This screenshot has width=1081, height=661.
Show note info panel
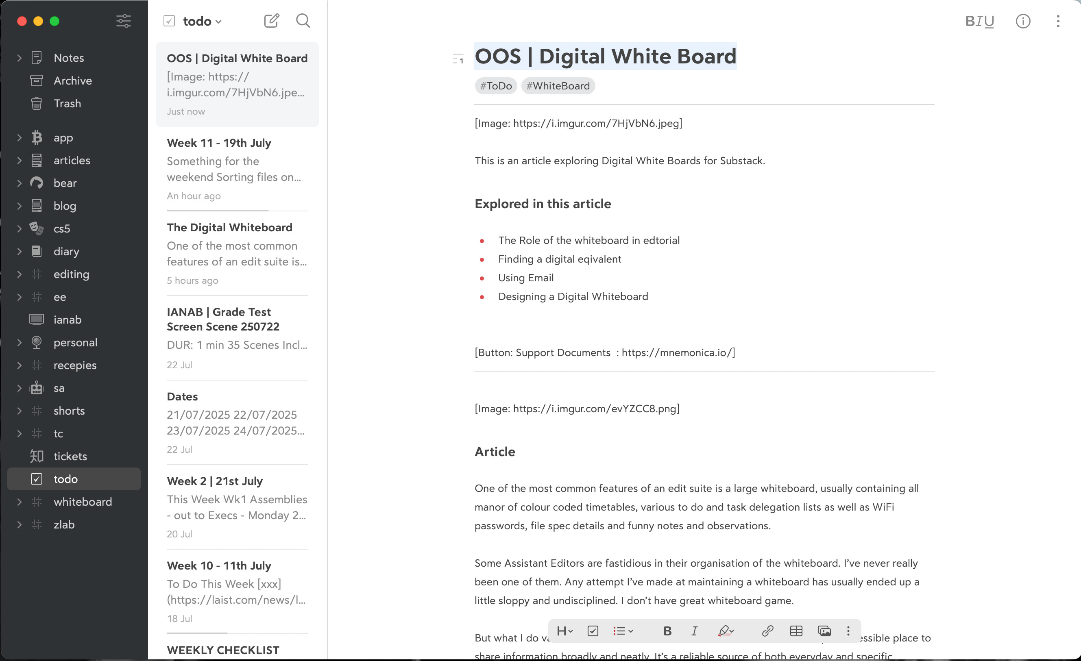(1023, 21)
